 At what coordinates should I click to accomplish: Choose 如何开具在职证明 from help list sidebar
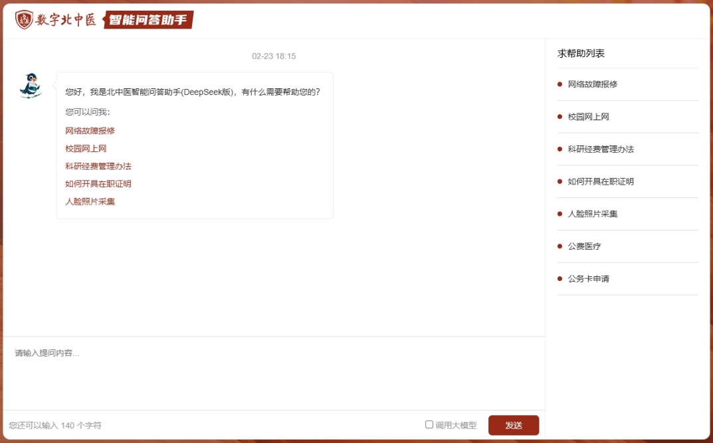point(601,181)
